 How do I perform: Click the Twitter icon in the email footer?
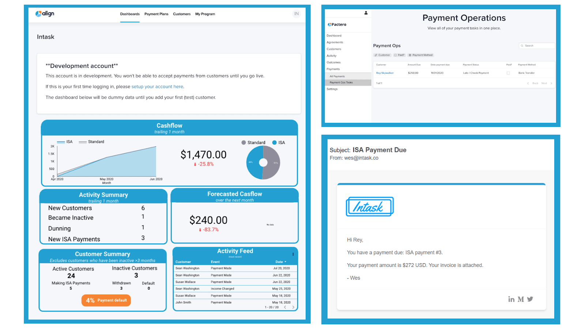point(530,299)
